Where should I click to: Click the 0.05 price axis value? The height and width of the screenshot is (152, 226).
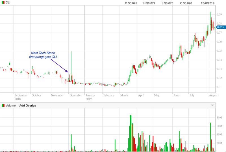[x=219, y=51]
